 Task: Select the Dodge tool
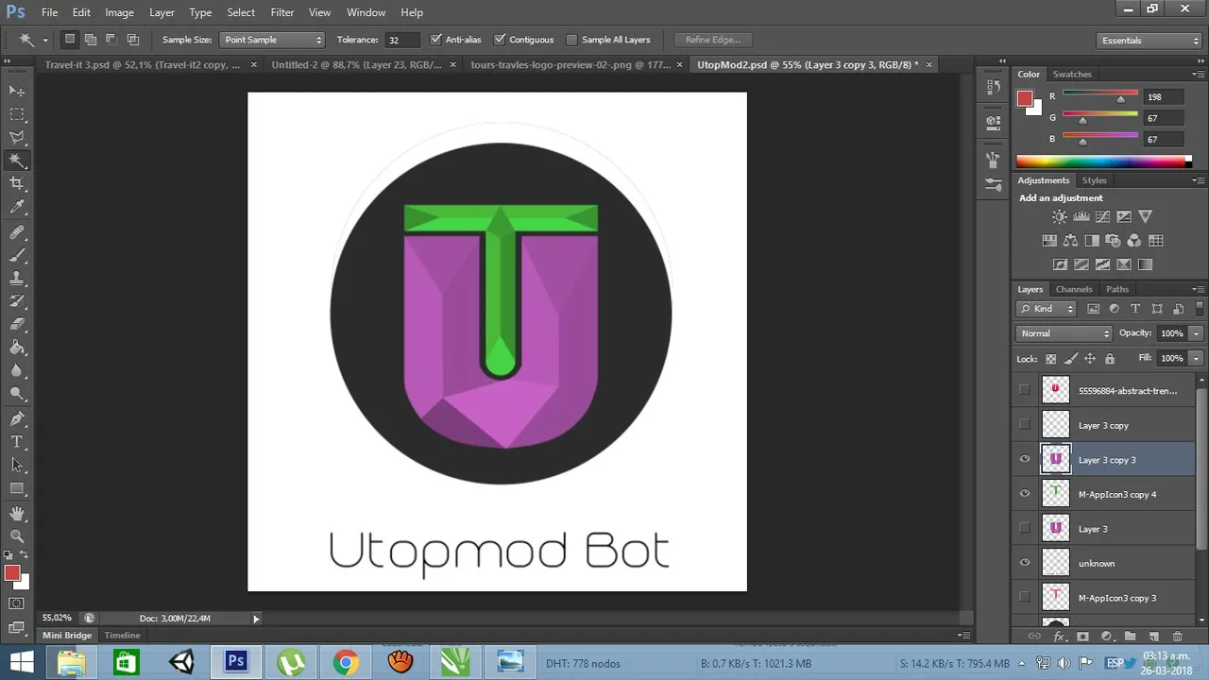point(17,394)
